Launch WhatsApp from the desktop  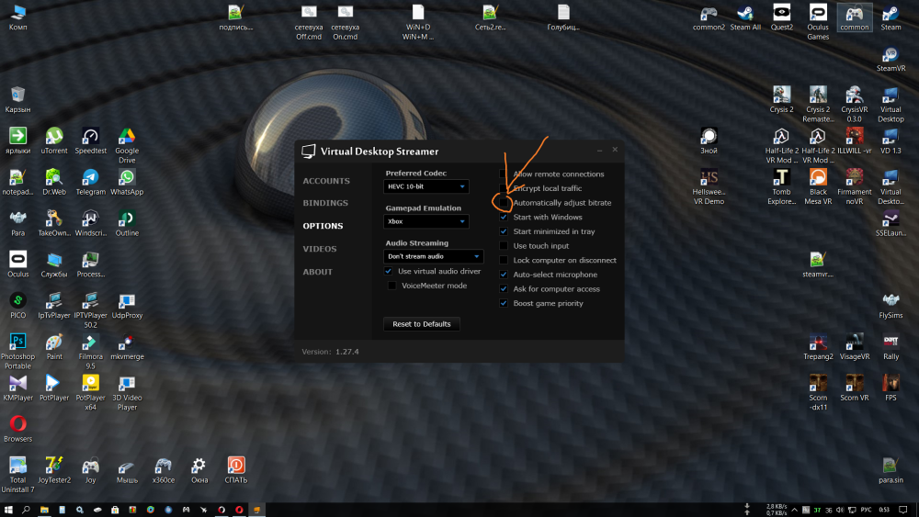pos(127,182)
